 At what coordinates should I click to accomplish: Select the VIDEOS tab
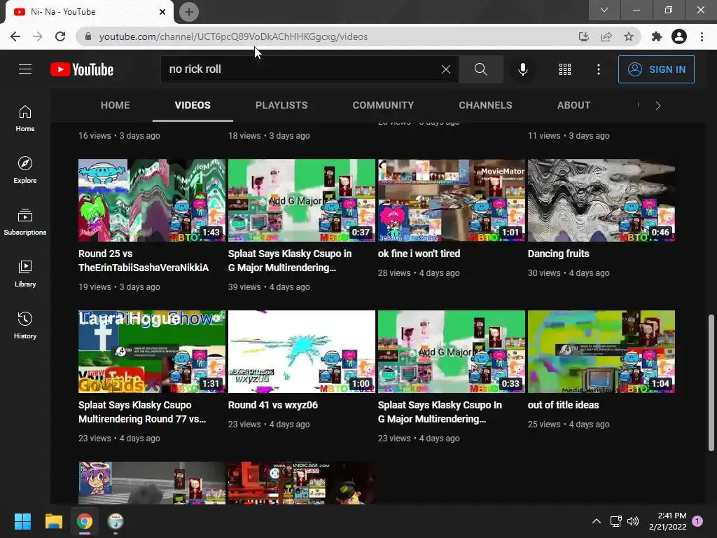pyautogui.click(x=193, y=105)
